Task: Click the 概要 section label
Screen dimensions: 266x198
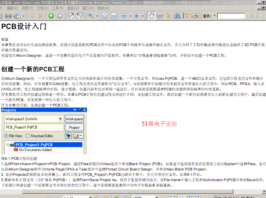Action: 5,39
